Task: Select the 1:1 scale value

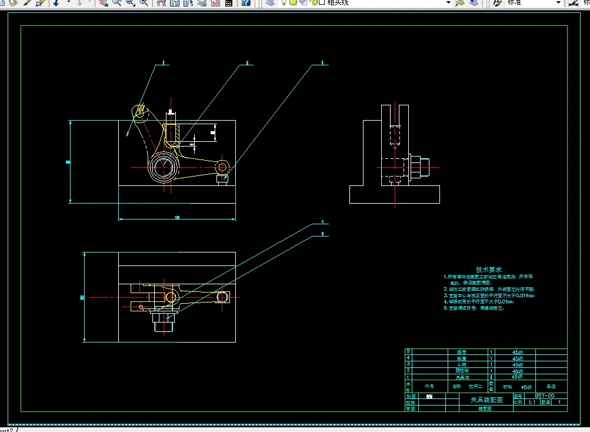Action: (532, 402)
